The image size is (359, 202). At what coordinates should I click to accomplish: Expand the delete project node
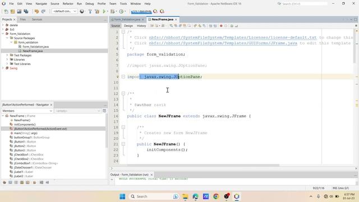3,25
